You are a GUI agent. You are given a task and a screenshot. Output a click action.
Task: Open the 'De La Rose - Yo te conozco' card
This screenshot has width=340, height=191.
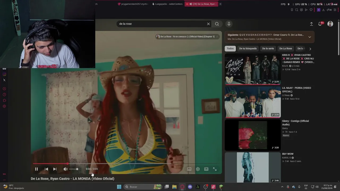tap(185, 37)
